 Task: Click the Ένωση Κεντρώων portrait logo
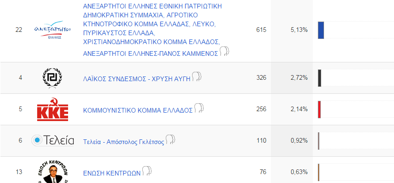click(x=52, y=172)
